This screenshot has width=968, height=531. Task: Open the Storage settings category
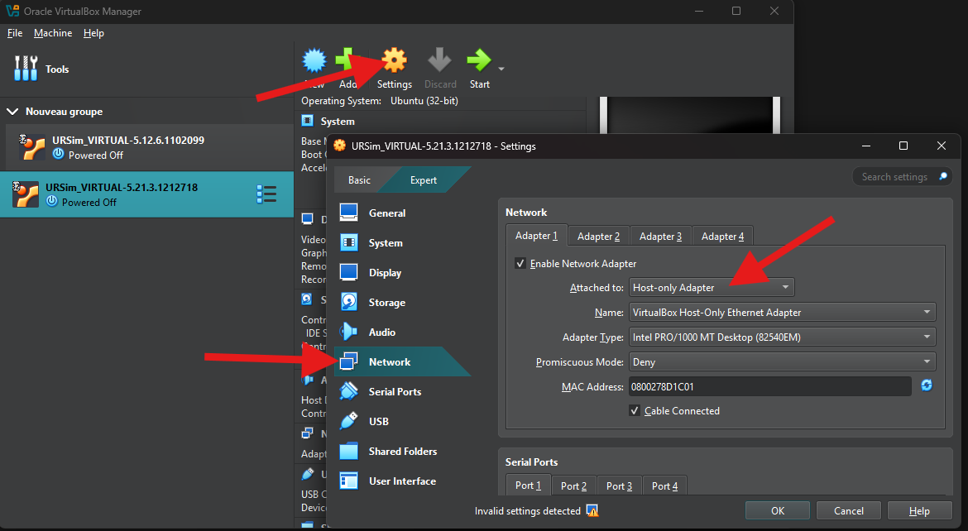pos(386,303)
